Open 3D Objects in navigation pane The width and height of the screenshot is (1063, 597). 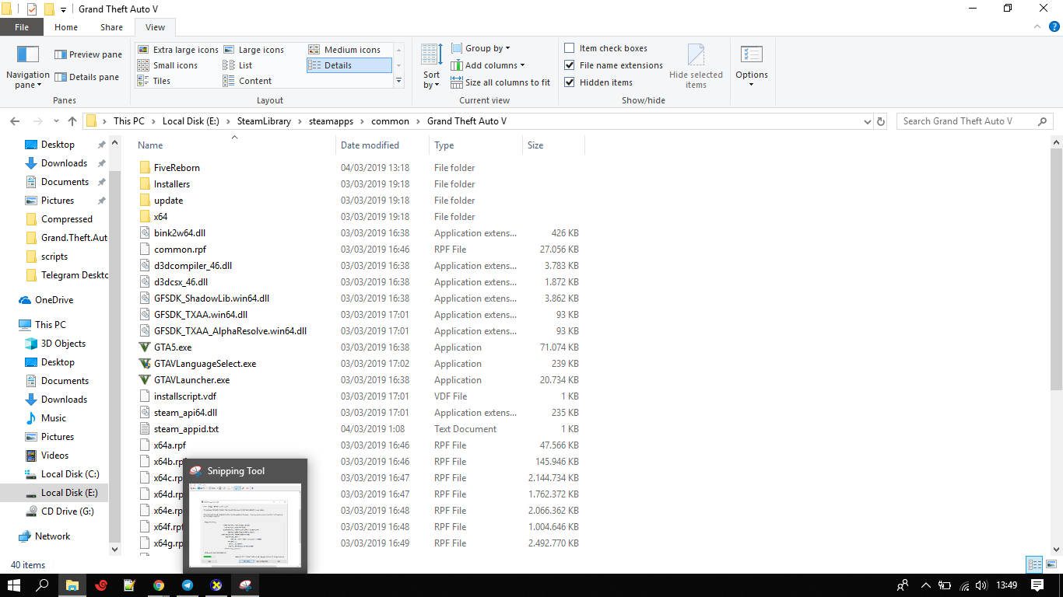(63, 344)
